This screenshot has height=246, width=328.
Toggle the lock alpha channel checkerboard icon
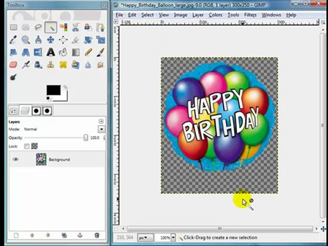34,146
